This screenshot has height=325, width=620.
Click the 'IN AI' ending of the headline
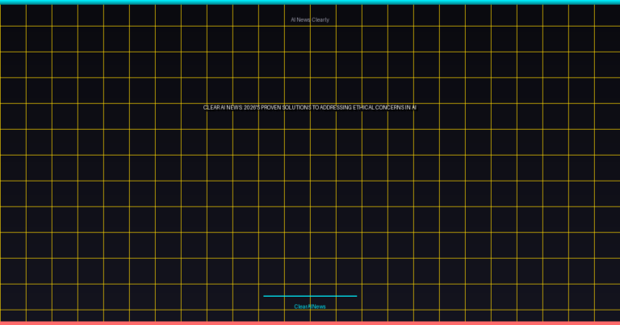pyautogui.click(x=410, y=107)
